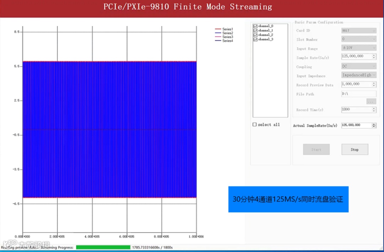Click the green streaming progress bar
This screenshot has height=252, width=384.
tap(103, 247)
